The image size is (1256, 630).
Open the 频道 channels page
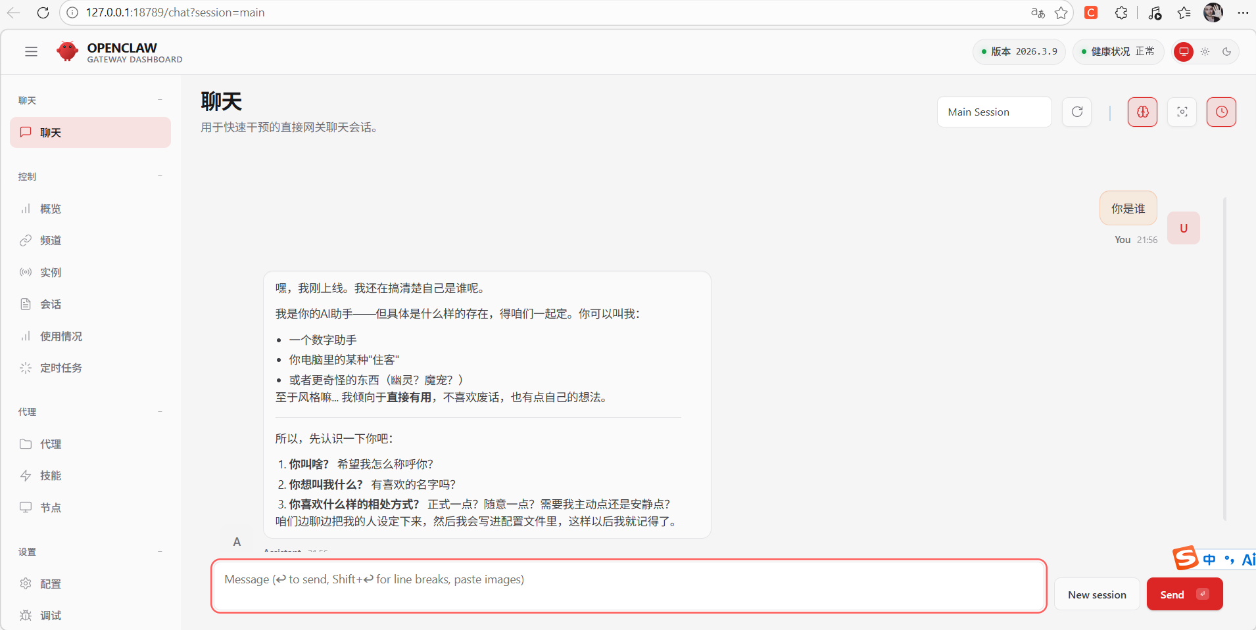coord(90,240)
